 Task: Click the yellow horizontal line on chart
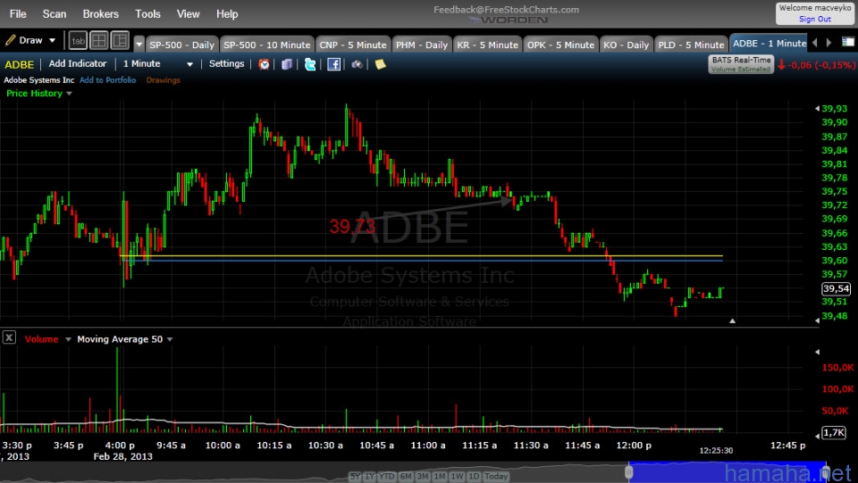click(421, 255)
